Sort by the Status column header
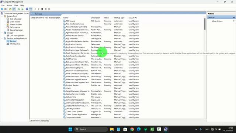 (x=107, y=18)
